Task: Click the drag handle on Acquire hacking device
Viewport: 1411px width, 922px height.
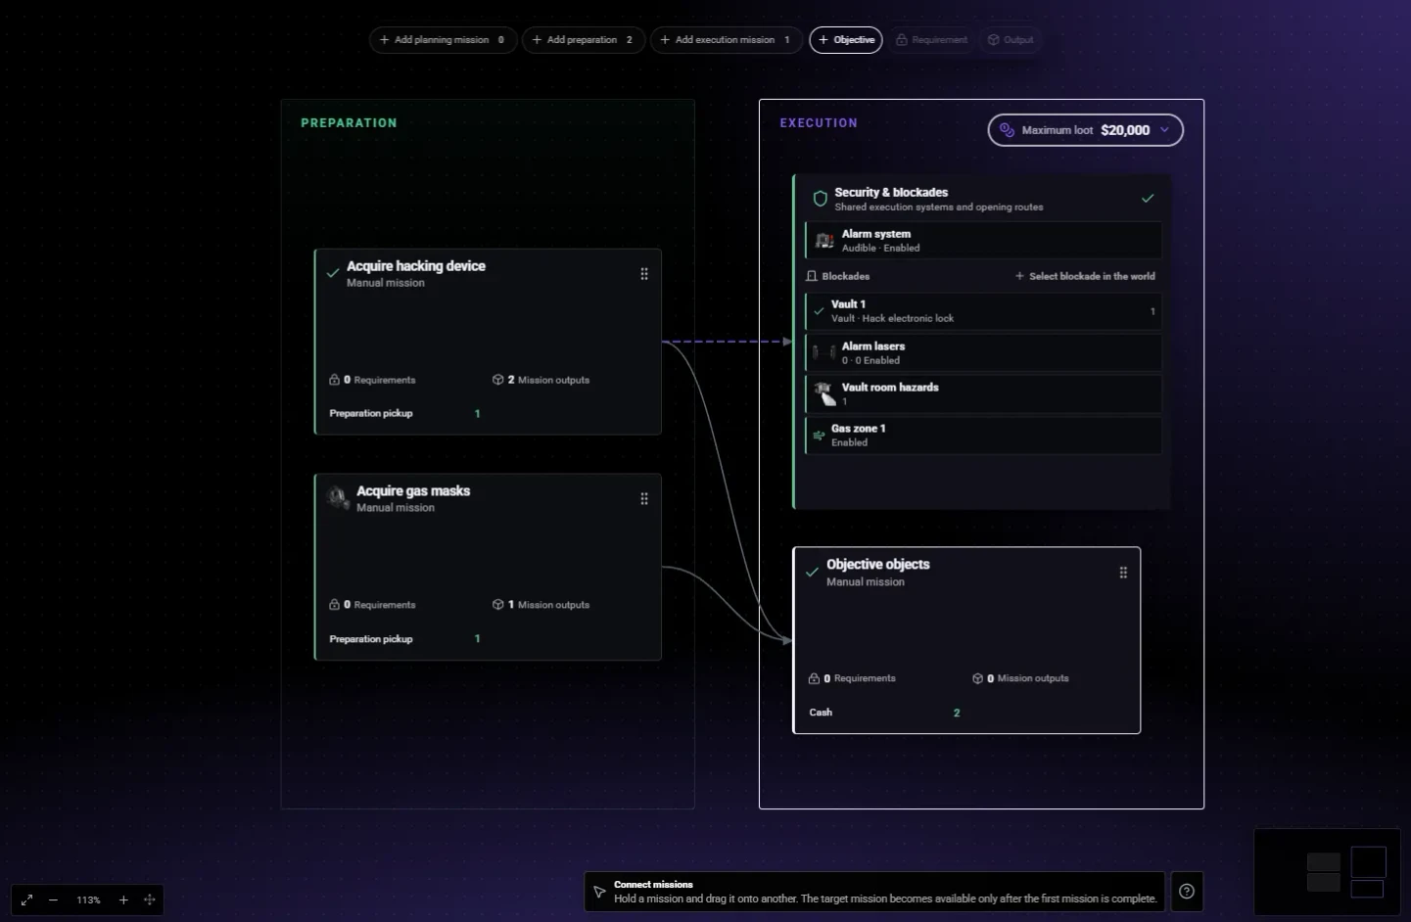Action: [644, 274]
